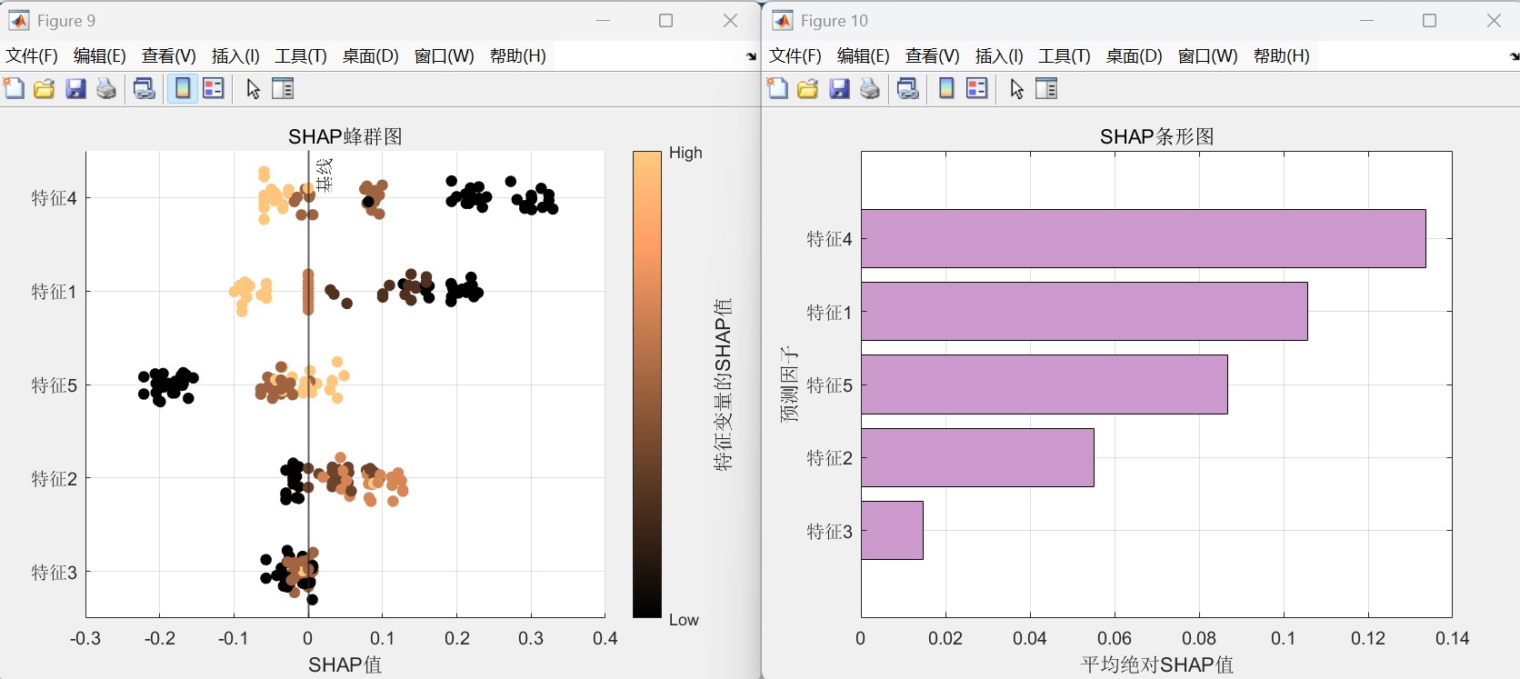
Task: Select the 特征4 bar in SHAP bar chart
Action: [x=1143, y=239]
